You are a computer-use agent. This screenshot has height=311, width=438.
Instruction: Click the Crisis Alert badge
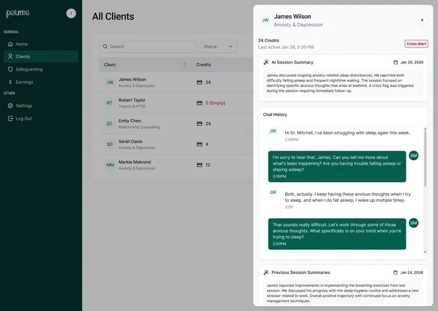click(416, 44)
